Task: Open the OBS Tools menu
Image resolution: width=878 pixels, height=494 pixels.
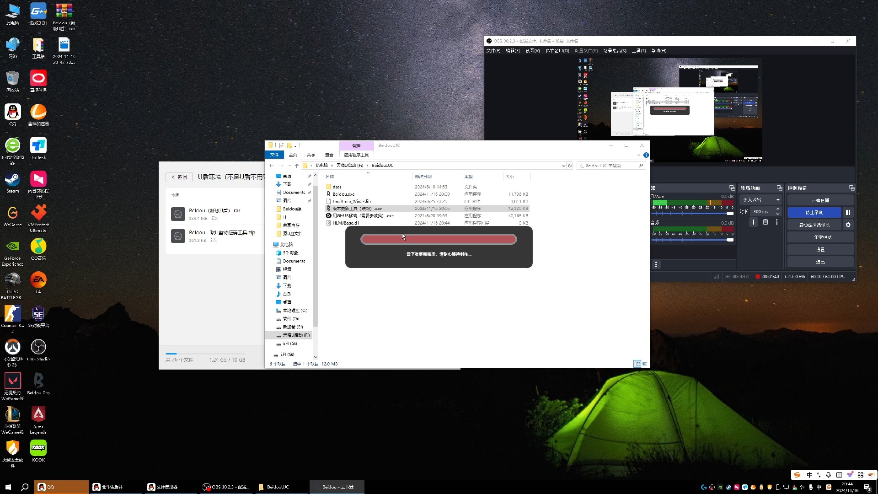Action: pyautogui.click(x=638, y=51)
